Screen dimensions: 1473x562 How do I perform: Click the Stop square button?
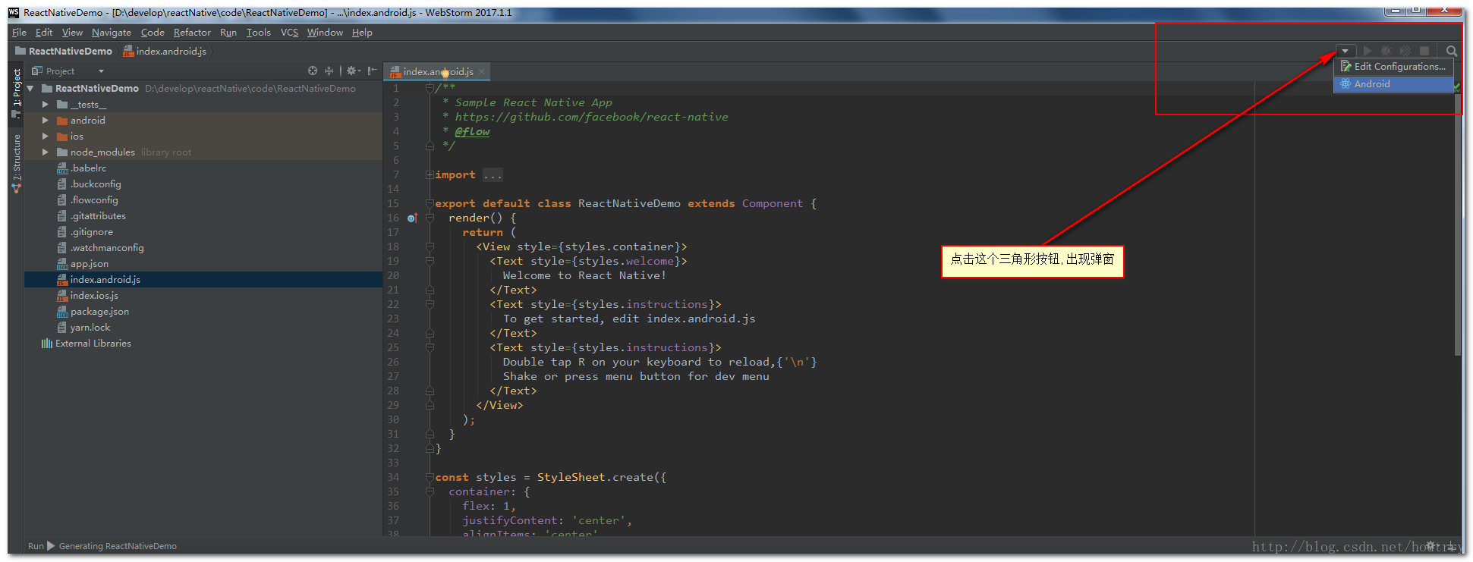click(x=1424, y=51)
